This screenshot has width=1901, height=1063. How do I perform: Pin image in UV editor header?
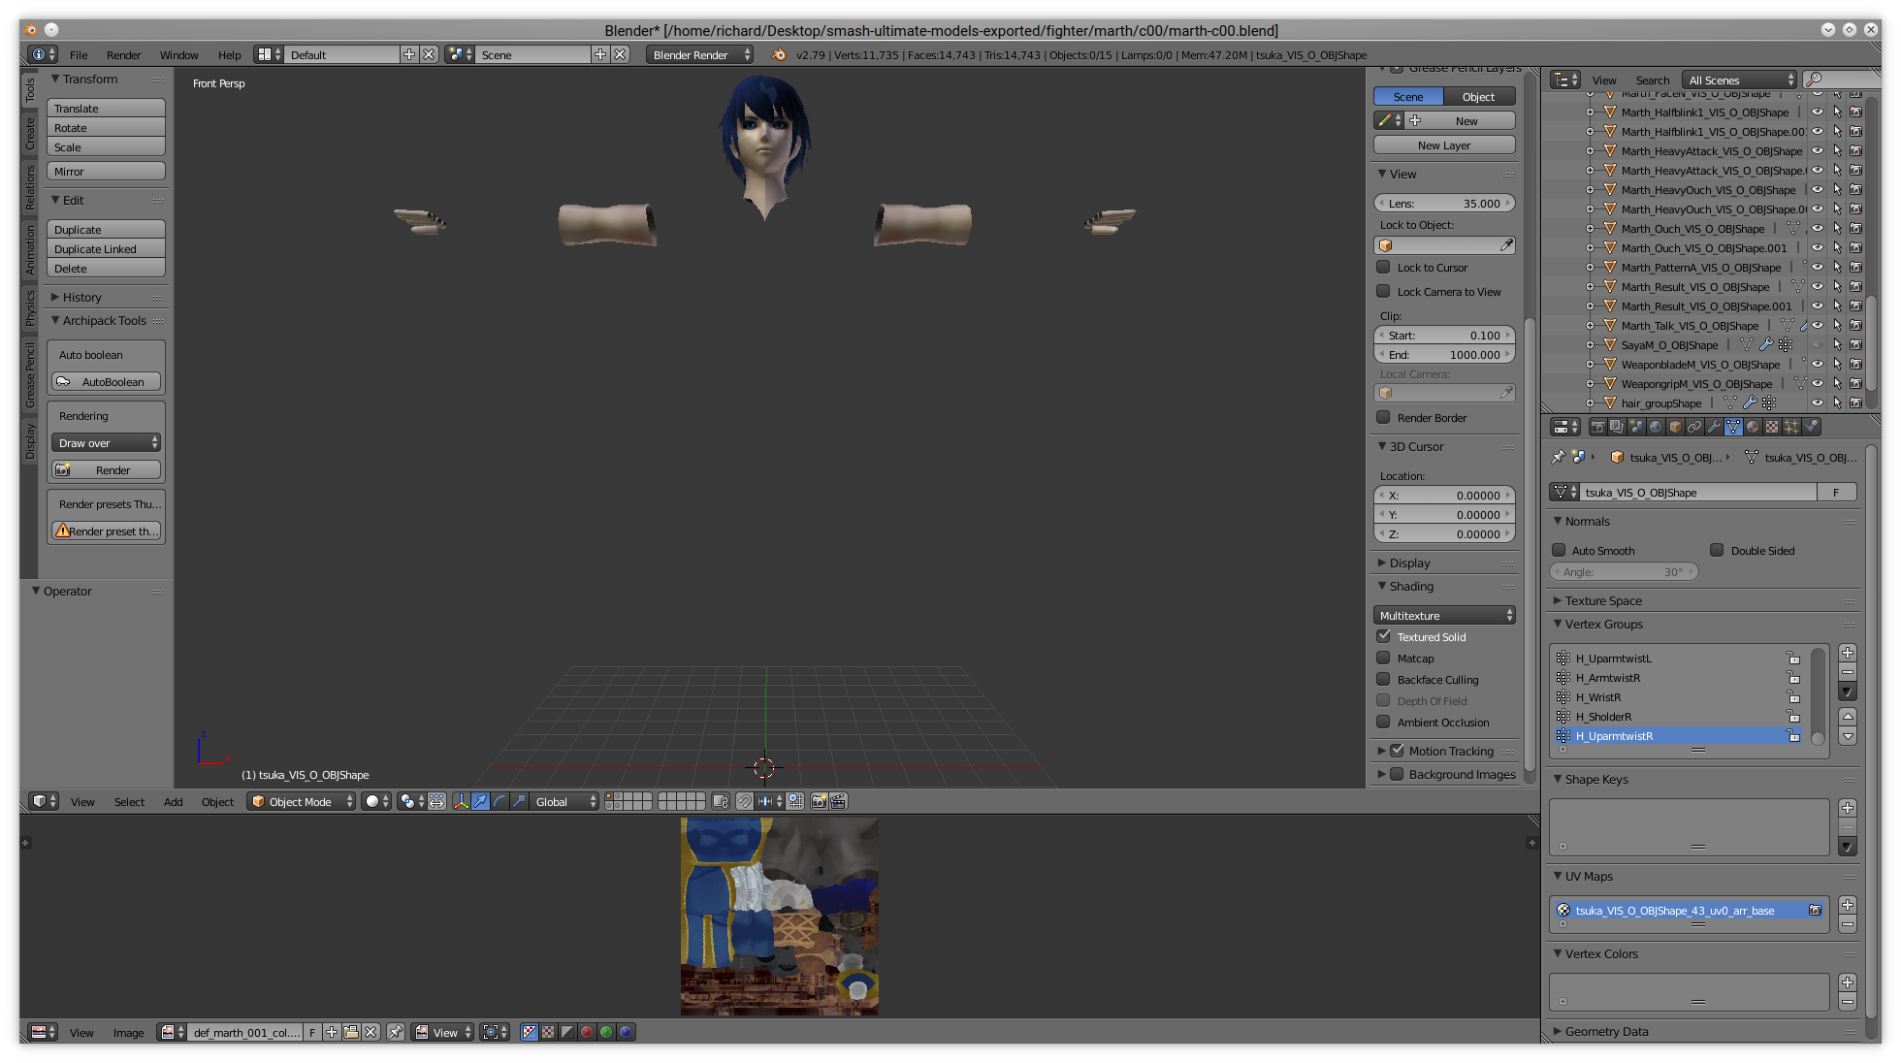click(396, 1032)
